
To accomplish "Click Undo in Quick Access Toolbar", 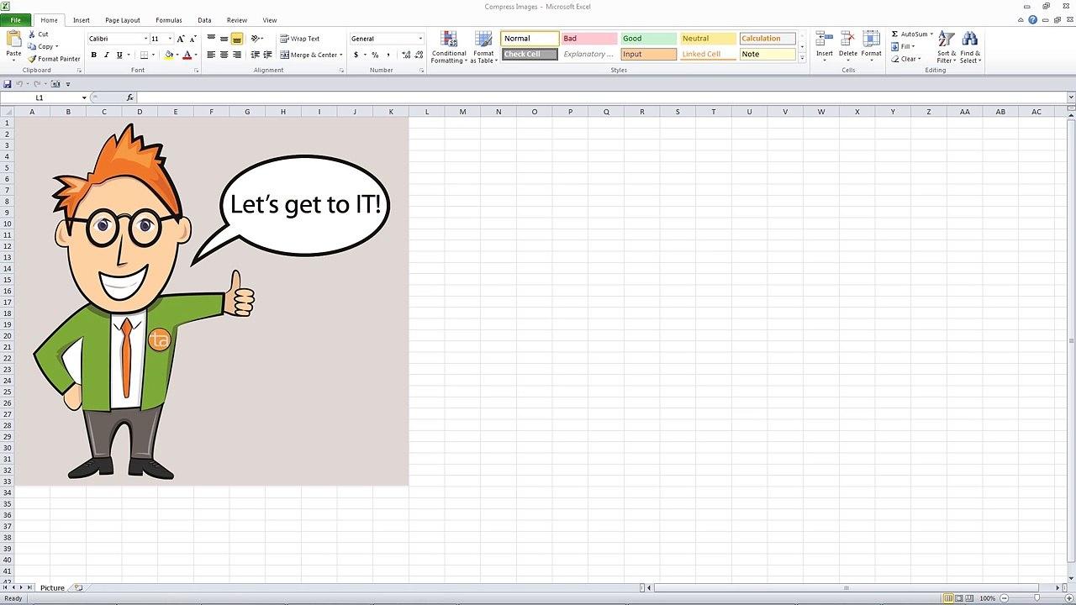I will click(x=19, y=84).
